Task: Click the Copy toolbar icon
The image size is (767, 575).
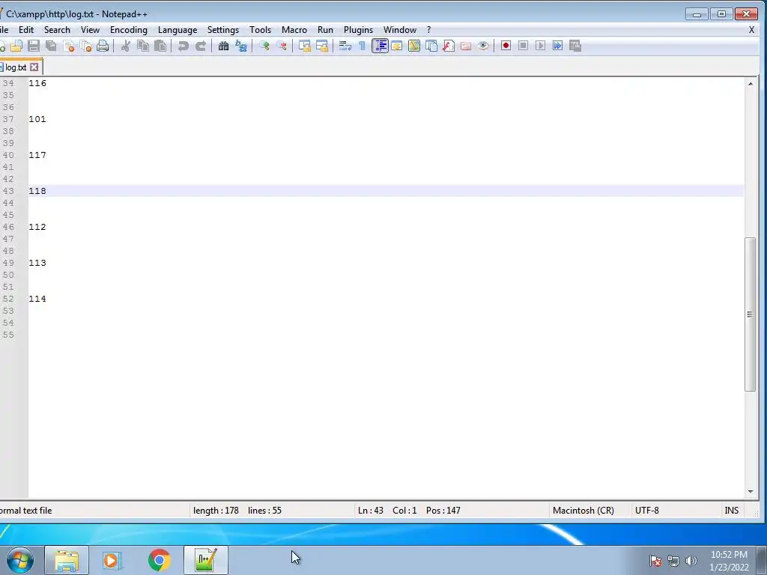Action: (143, 46)
